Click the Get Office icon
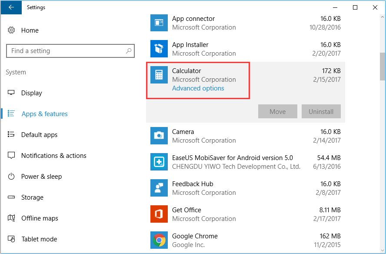This screenshot has width=386, height=254. point(159,214)
